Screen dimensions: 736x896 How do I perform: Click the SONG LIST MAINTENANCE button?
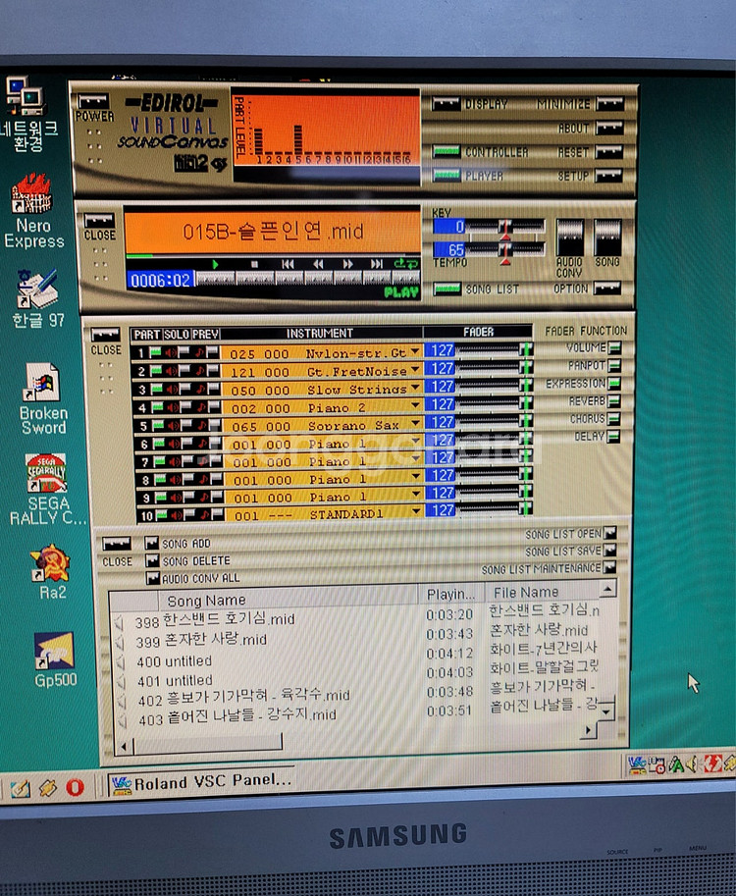(x=610, y=567)
